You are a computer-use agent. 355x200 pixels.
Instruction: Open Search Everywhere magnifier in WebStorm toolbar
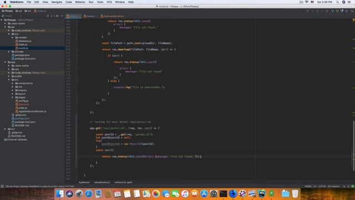coord(352,11)
